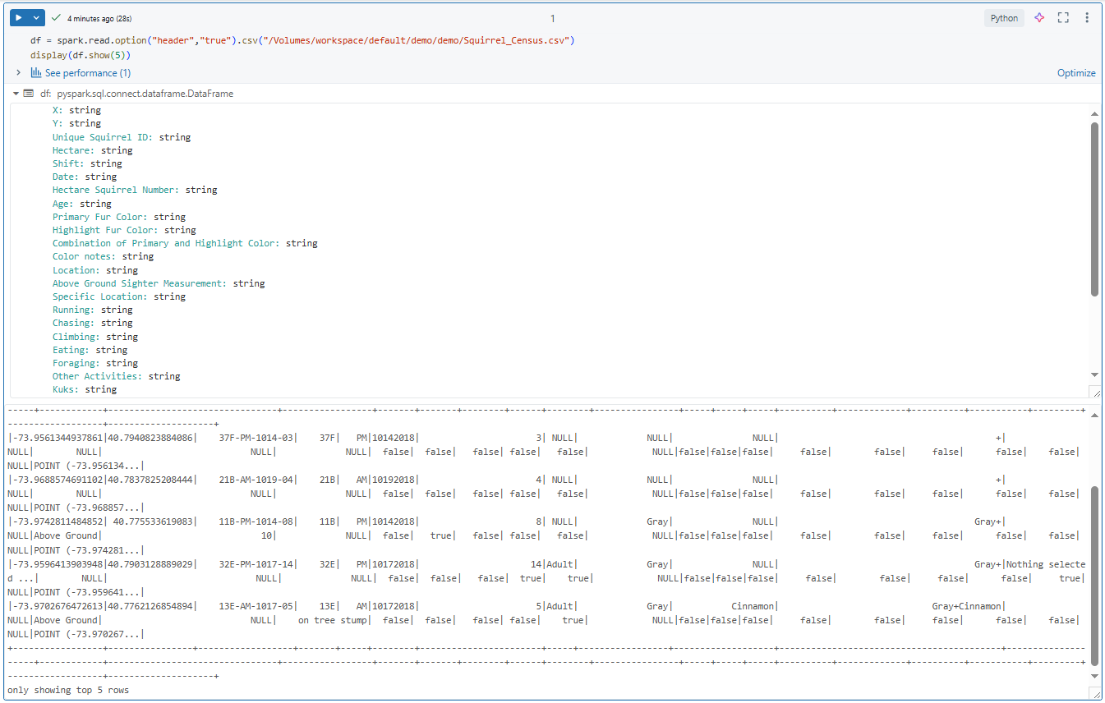Click the Optimize link
Image resolution: width=1105 pixels, height=703 pixels.
click(1076, 72)
